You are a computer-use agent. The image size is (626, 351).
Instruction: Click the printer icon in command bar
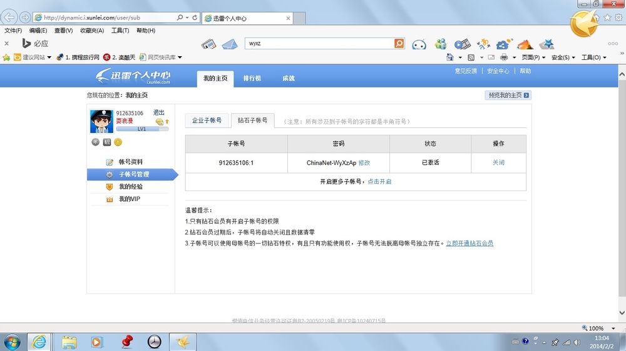(x=504, y=57)
